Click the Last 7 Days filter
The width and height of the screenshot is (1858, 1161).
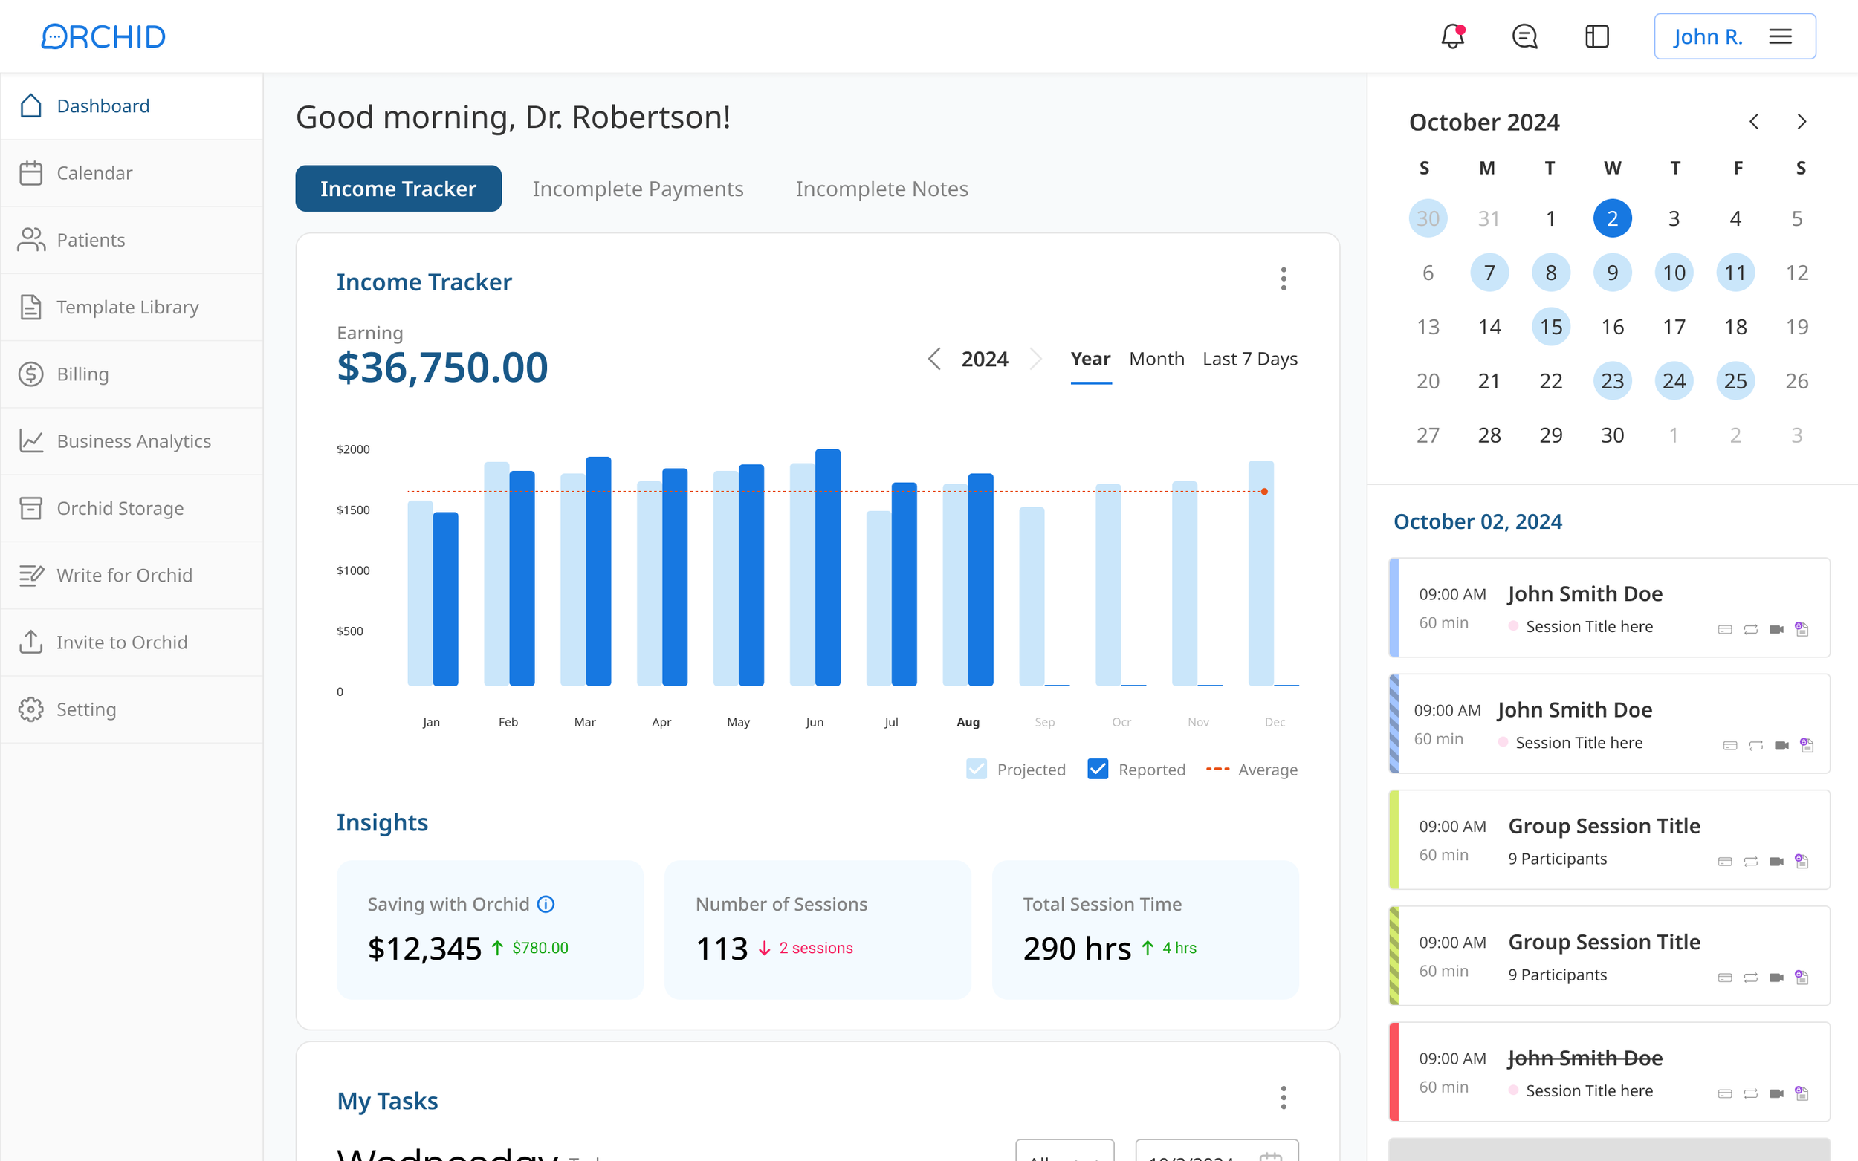pos(1249,359)
